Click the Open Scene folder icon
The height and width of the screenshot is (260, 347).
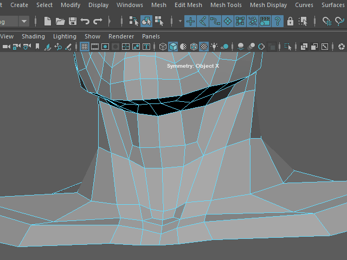[x=60, y=22]
